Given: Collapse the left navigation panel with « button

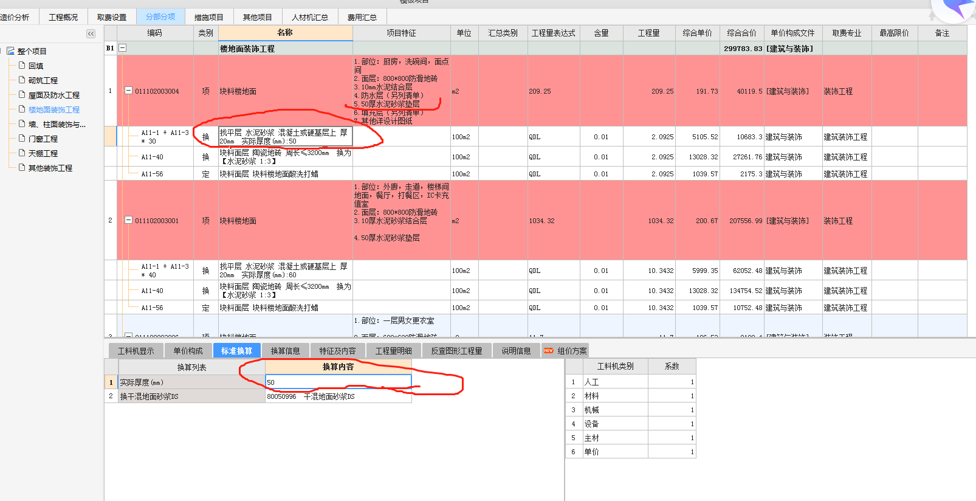Looking at the screenshot, I should click(x=91, y=34).
